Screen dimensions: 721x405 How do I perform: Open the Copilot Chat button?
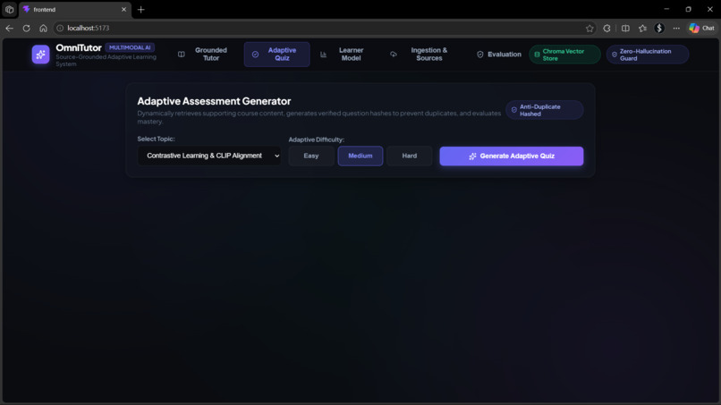click(x=702, y=28)
